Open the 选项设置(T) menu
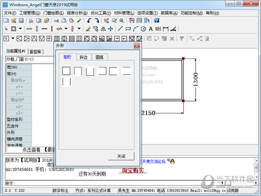 [x=148, y=13]
